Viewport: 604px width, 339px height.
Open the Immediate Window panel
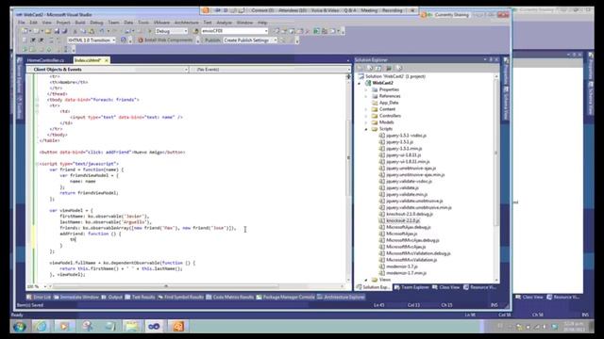pyautogui.click(x=76, y=298)
